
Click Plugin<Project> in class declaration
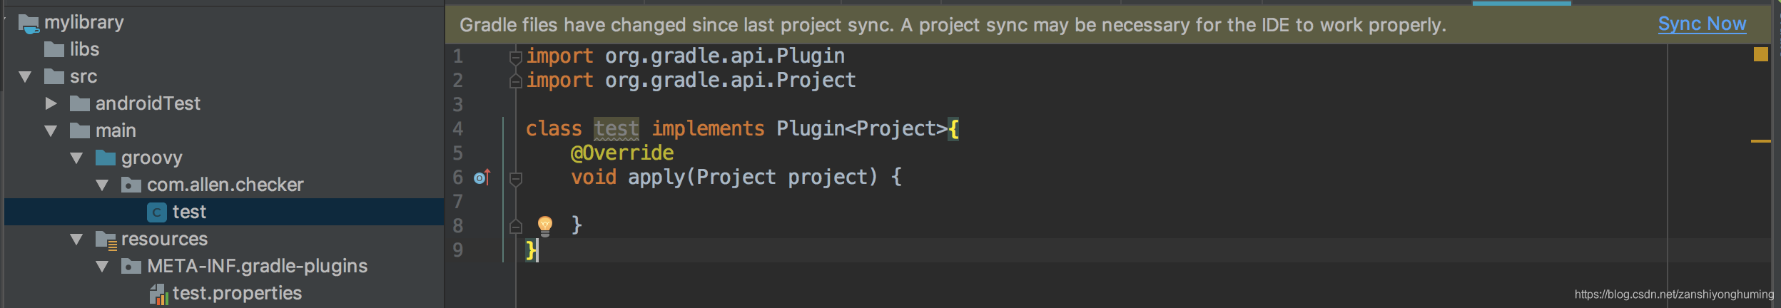coord(862,129)
